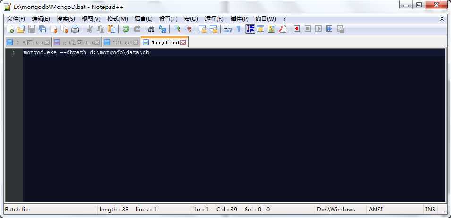Run macro multiple times icon
The width and height of the screenshot is (451, 218).
click(x=329, y=29)
